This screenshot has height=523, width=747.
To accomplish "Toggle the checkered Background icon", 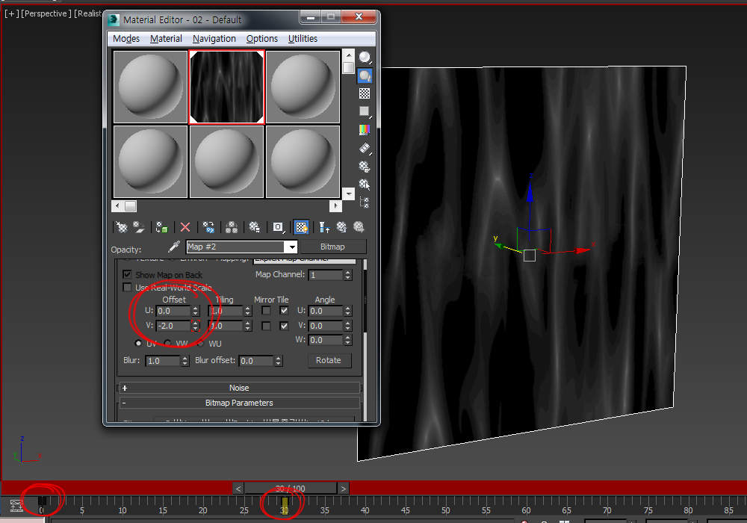I will (365, 93).
